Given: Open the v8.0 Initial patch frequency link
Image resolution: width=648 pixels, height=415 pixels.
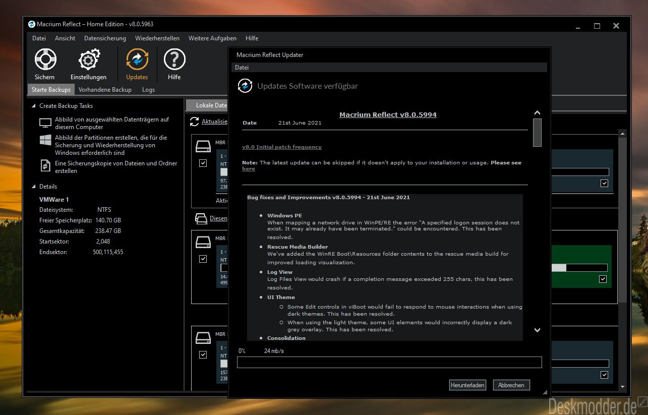Looking at the screenshot, I should click(281, 147).
